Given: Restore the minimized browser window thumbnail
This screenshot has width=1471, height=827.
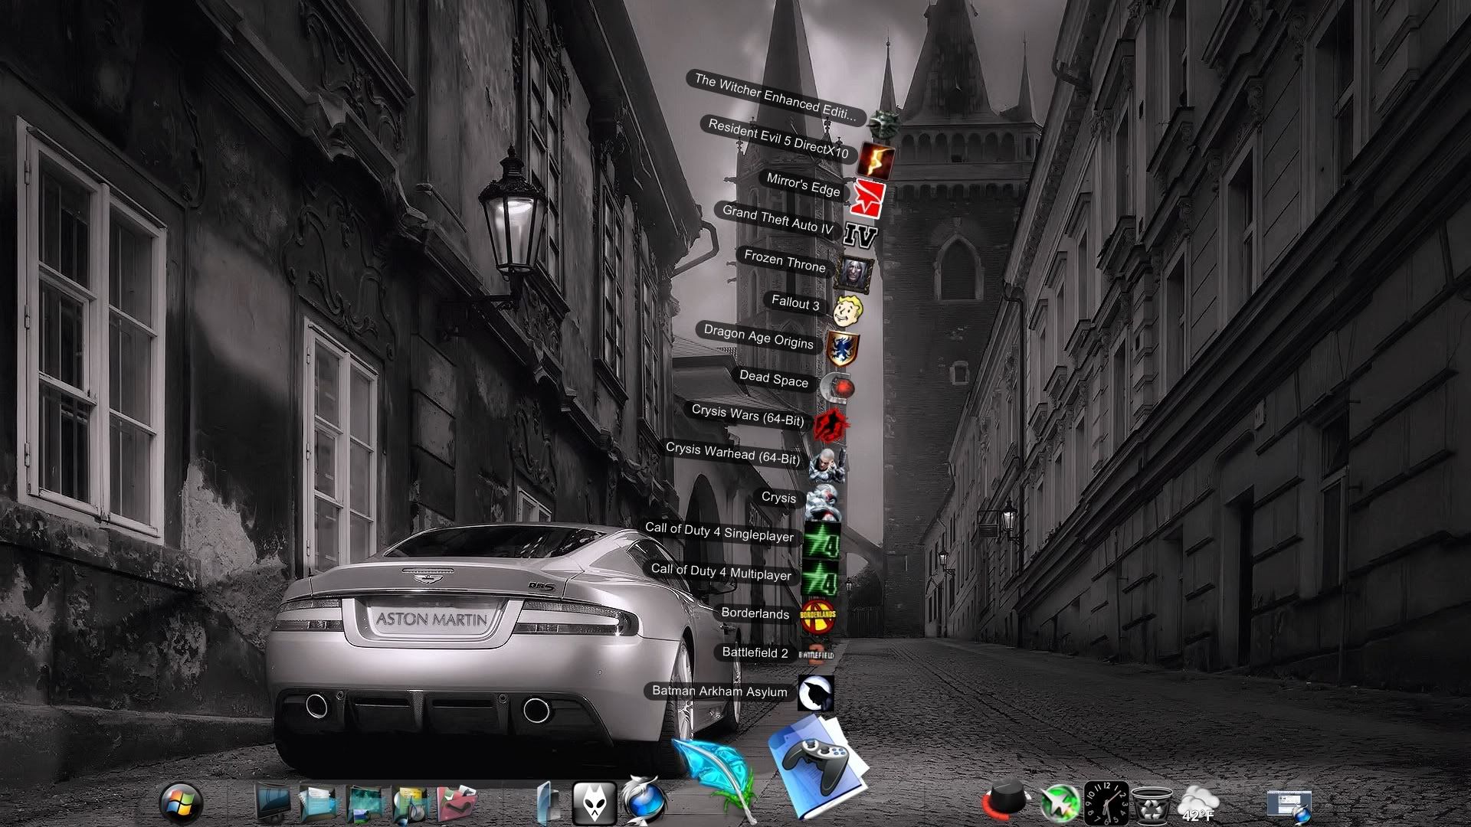Looking at the screenshot, I should point(1289,806).
